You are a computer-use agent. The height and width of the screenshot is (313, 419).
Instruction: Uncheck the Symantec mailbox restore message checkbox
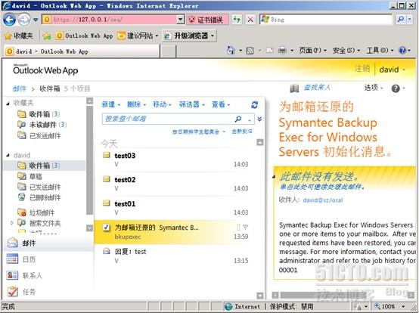(x=107, y=228)
